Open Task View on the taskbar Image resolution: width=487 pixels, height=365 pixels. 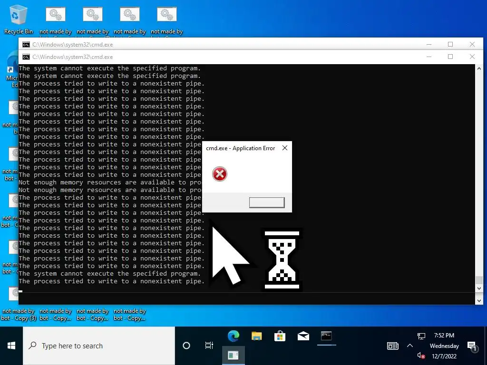(209, 346)
